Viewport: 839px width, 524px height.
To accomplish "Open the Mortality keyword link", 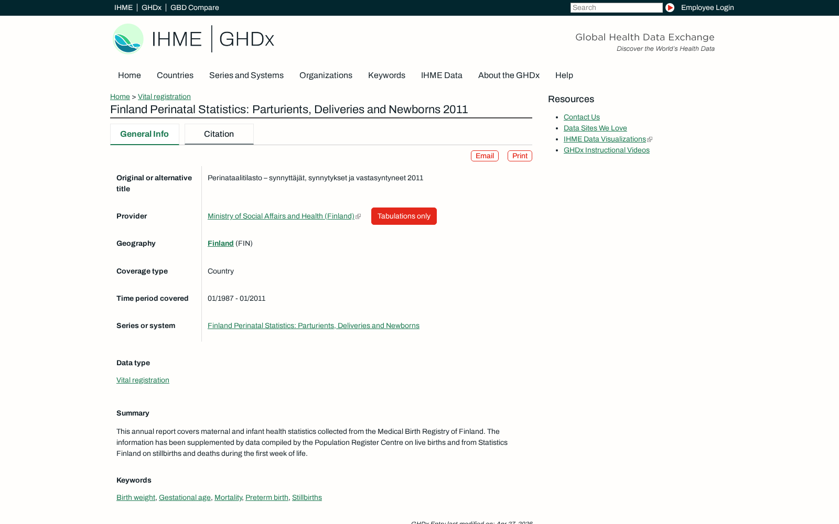I will click(x=228, y=498).
